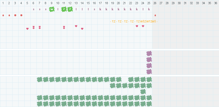
Task: Select the green "r" marker on day 11
Action: tap(64, 9)
